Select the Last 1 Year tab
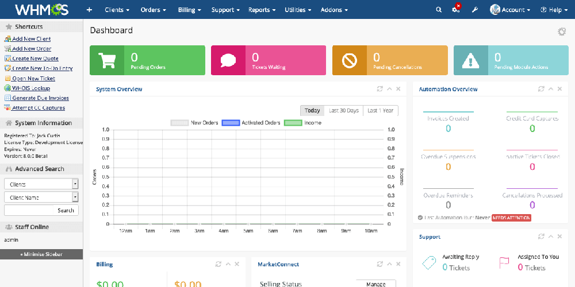 click(x=380, y=111)
